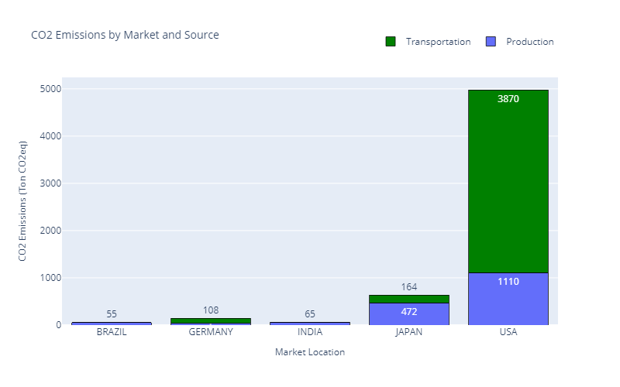Click the green Transportation legend swatch
Image resolution: width=620 pixels, height=387 pixels.
pos(391,42)
